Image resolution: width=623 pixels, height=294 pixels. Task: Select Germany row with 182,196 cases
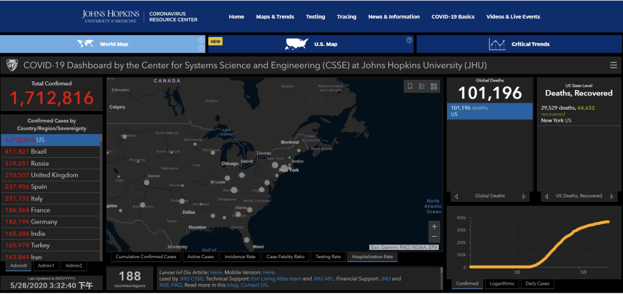tap(50, 222)
